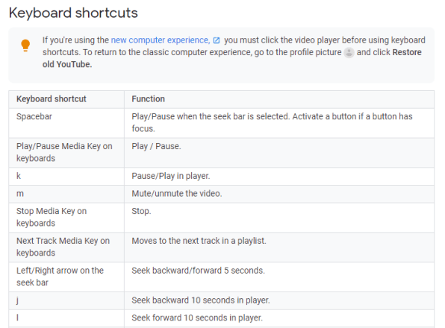Screen dimensions: 445x328
Task: Click the 'Stop Media Key on keyboards' cell
Action: (66, 218)
